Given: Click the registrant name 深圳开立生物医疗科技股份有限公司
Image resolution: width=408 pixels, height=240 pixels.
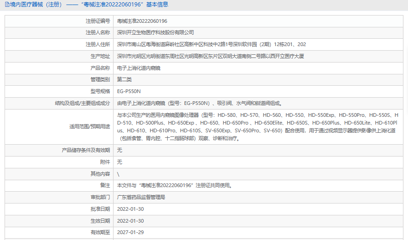Looking at the screenshot, I should [x=155, y=32].
